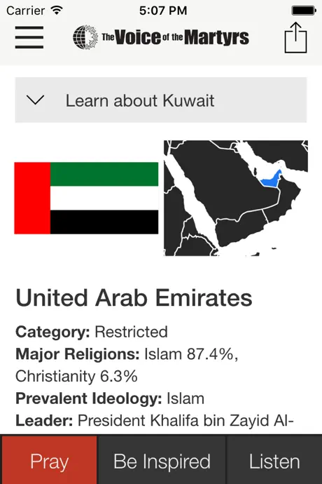The image size is (322, 484).
Task: Tap the Wi-Fi status icon
Action: click(57, 11)
